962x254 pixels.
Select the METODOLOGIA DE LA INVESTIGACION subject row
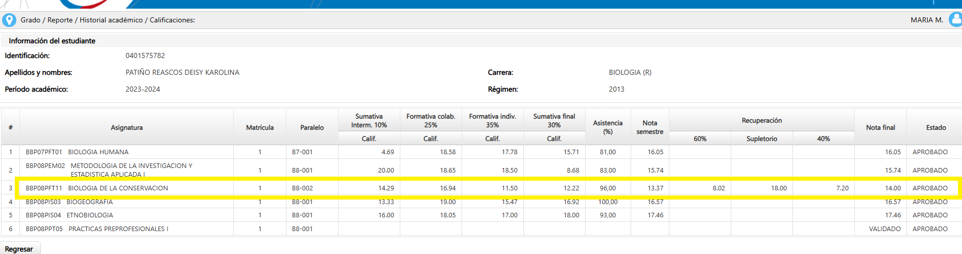(x=481, y=170)
